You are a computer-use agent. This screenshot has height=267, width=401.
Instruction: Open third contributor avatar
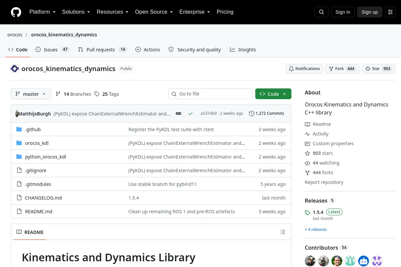point(337,261)
